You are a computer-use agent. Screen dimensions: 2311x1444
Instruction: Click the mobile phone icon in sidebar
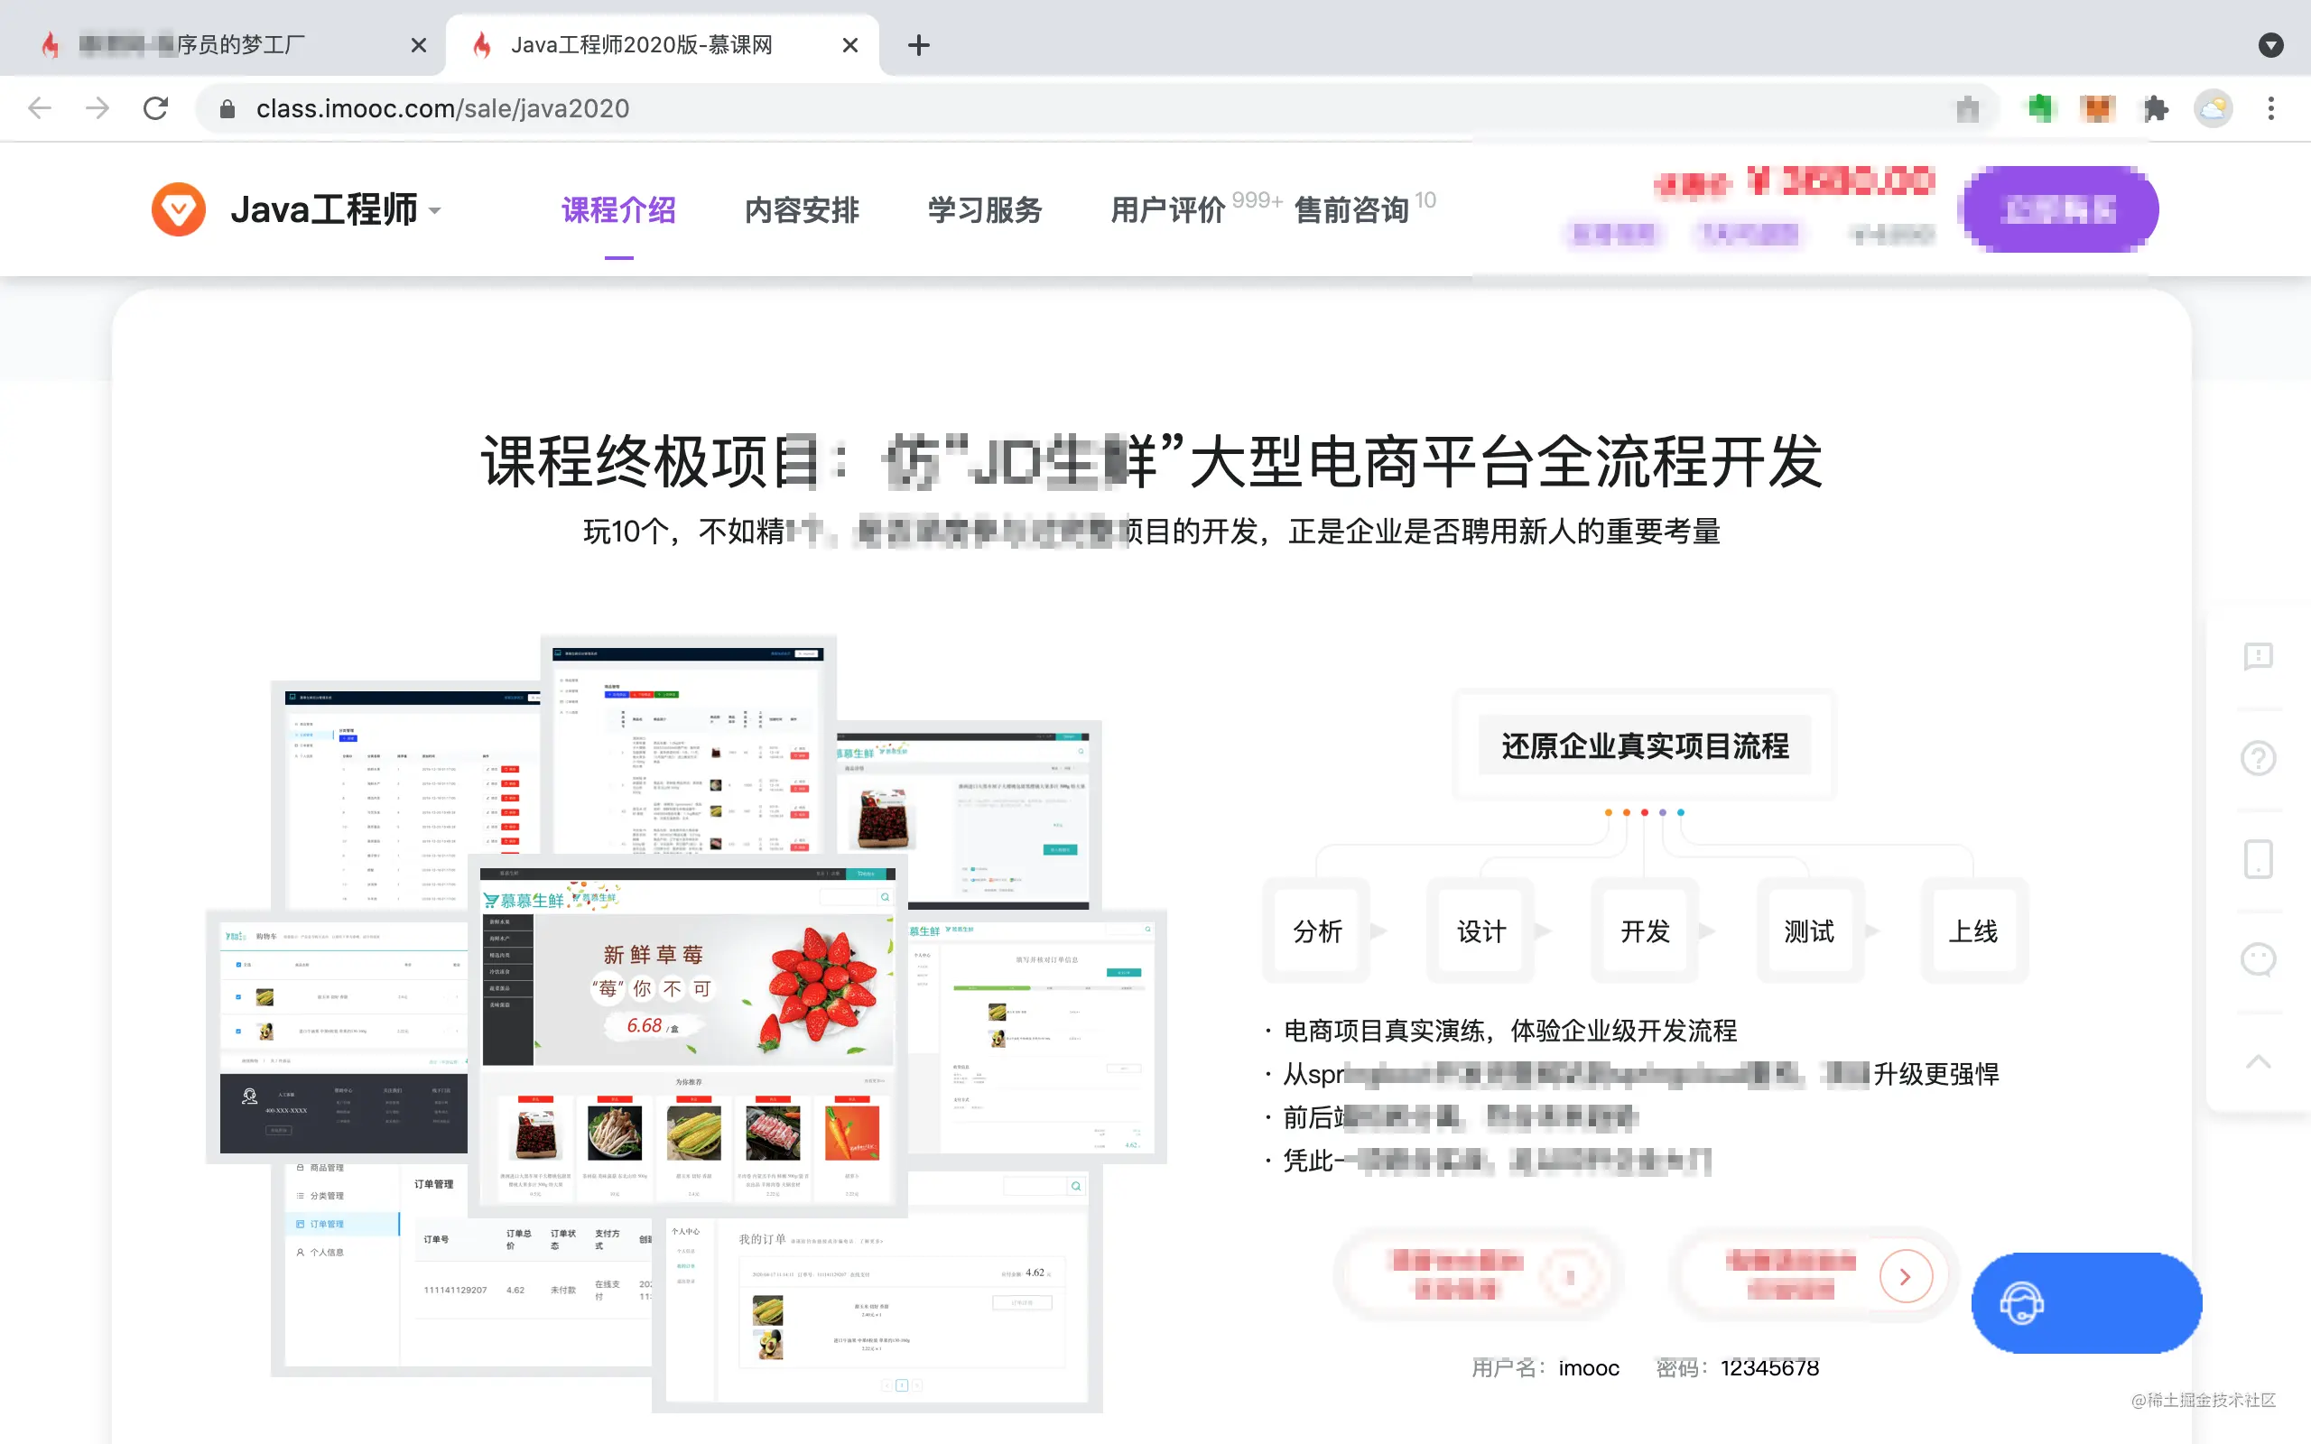(x=2258, y=859)
